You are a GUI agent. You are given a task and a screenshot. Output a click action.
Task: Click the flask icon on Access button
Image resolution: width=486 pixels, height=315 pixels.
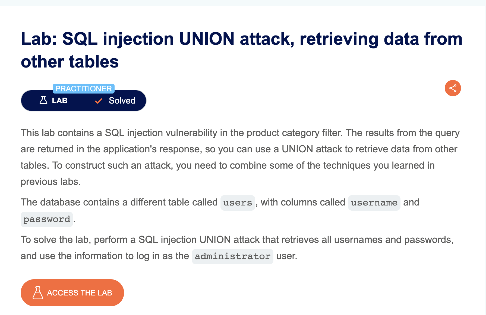click(x=38, y=293)
